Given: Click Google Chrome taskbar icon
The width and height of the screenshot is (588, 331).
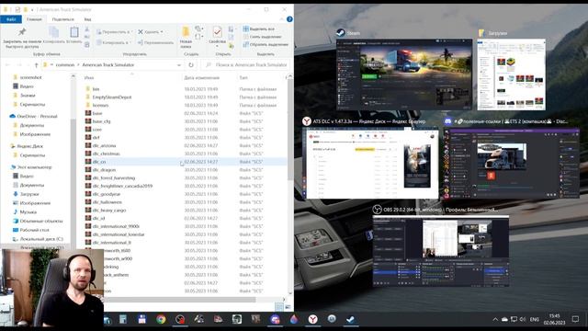Looking at the screenshot, I should (161, 319).
